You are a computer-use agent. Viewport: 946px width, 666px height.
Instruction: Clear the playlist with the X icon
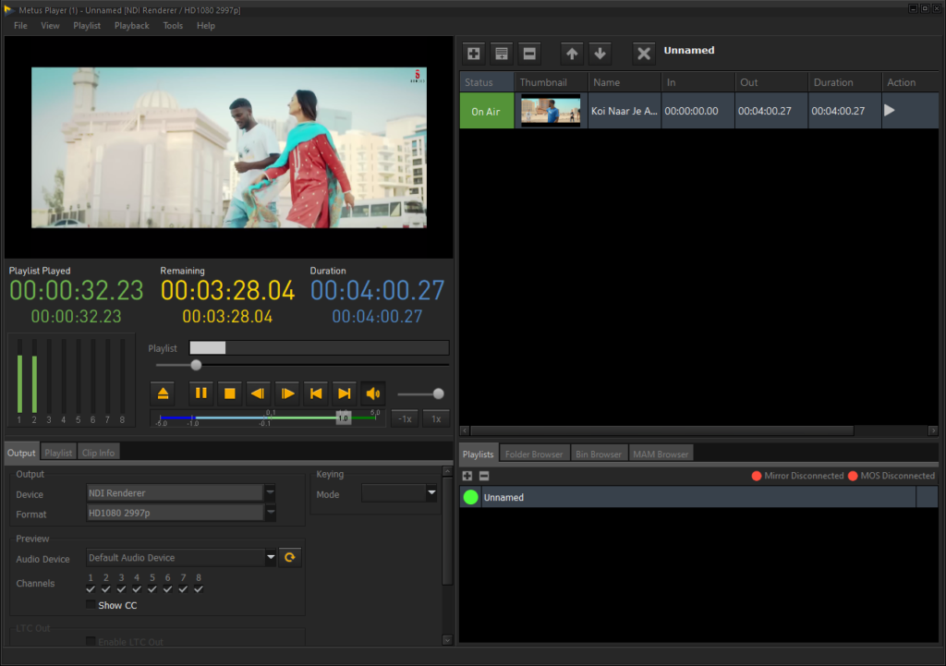tap(644, 54)
